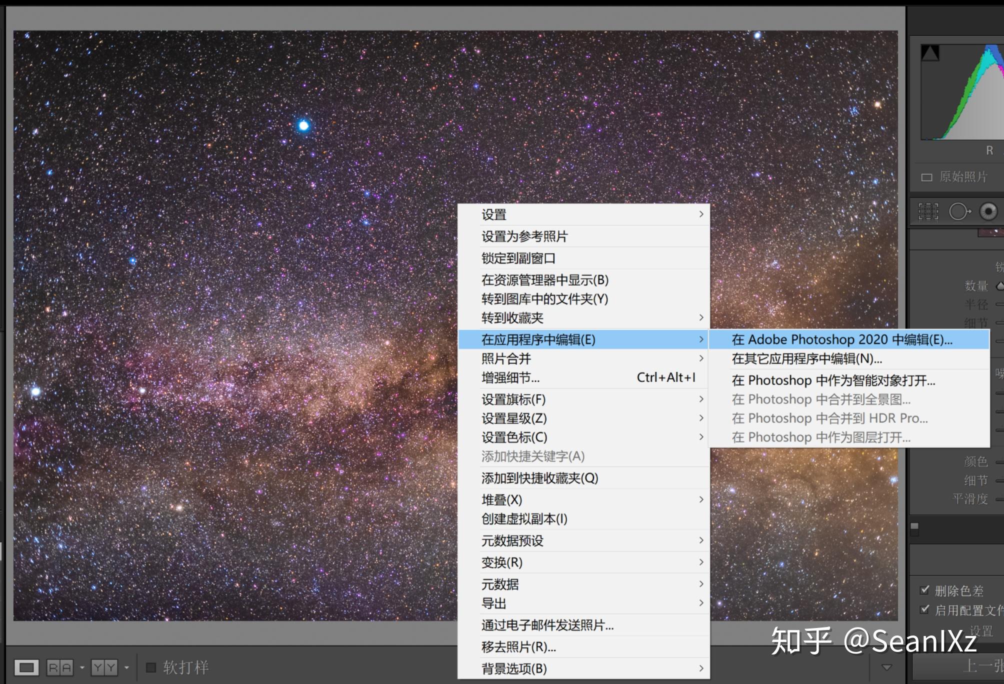Toggle the 启用配置文件 checkbox
1004x684 pixels.
click(x=924, y=610)
